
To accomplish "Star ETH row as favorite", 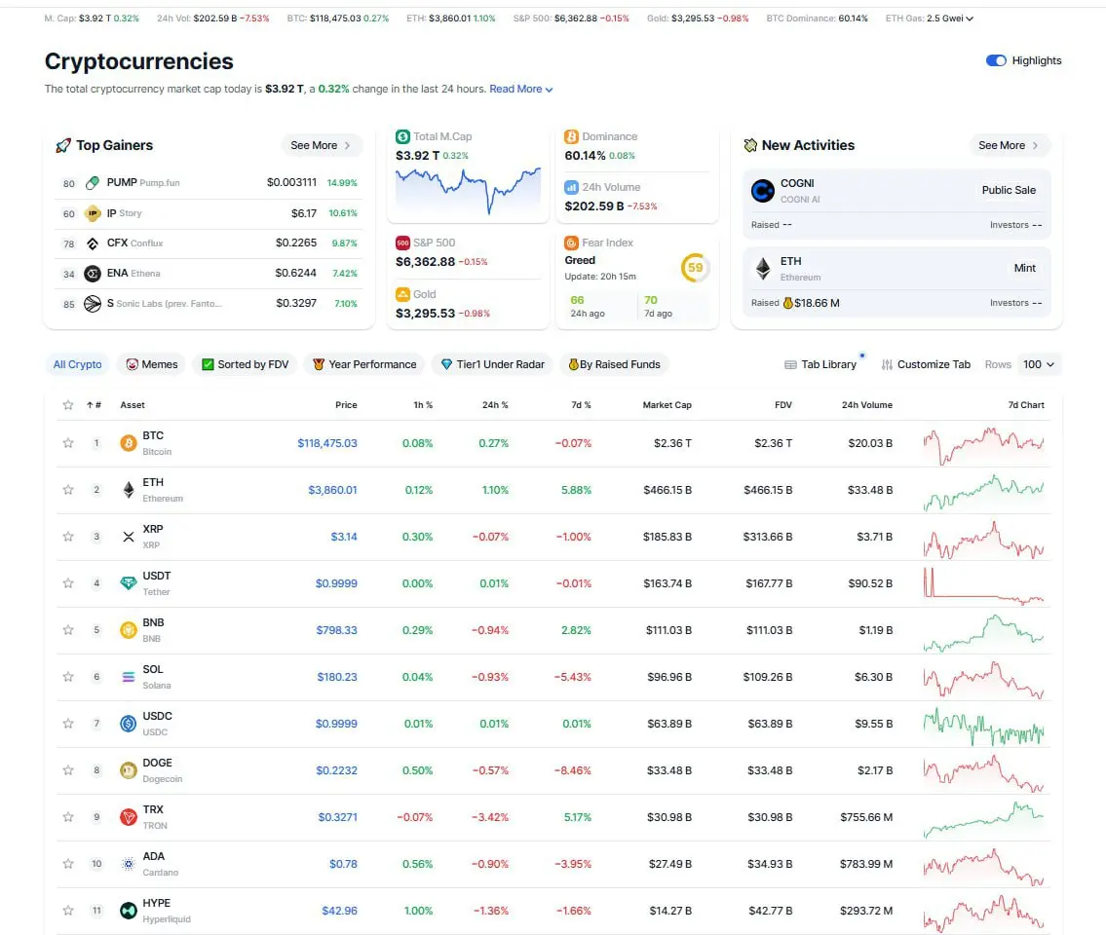I will pyautogui.click(x=68, y=489).
